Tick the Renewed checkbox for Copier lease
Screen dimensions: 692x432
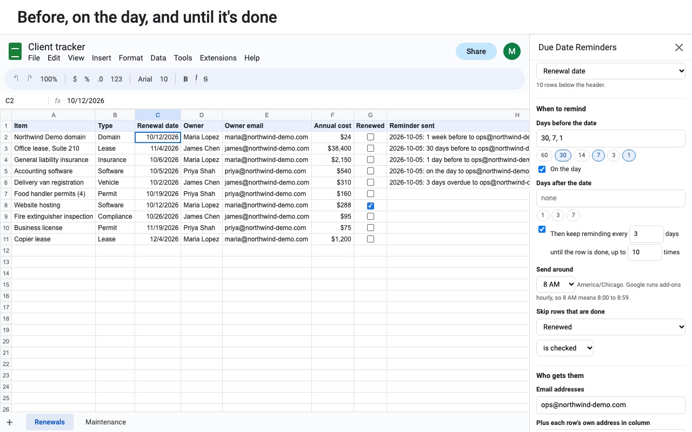pos(370,239)
